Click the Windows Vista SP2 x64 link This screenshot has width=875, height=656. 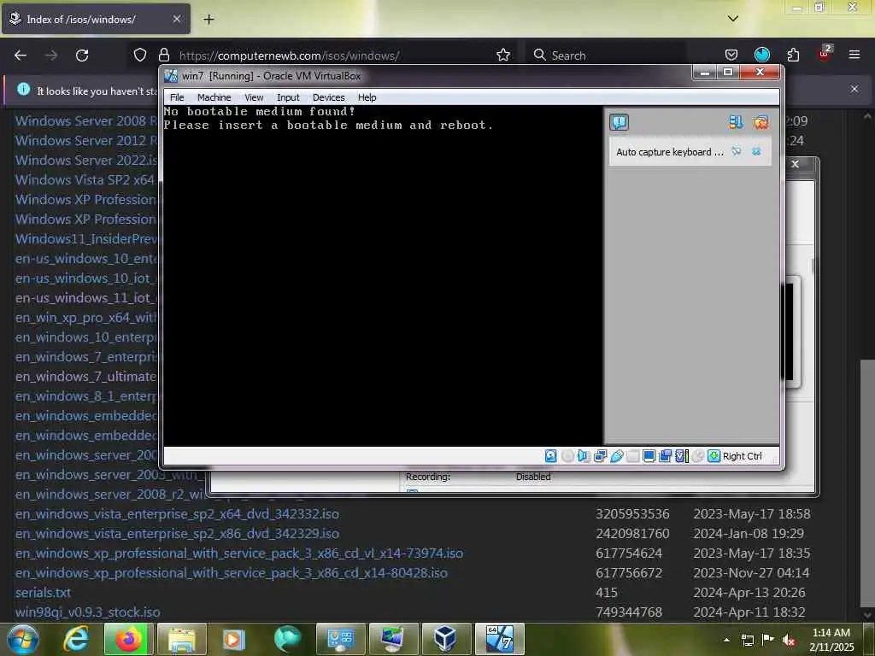click(x=85, y=179)
